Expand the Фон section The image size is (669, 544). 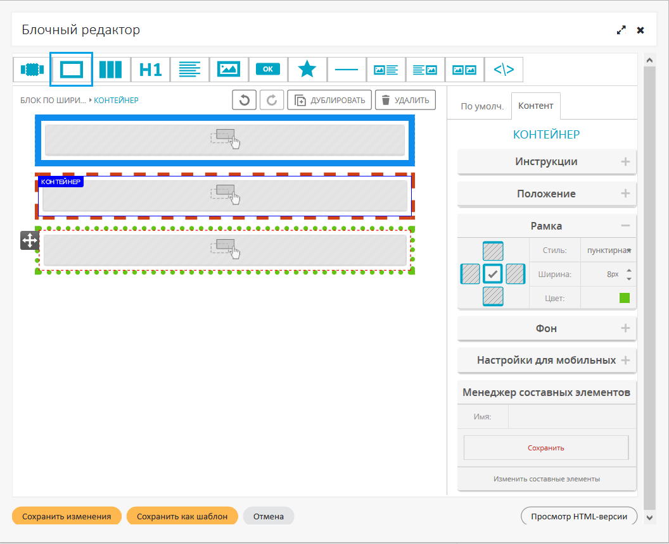546,328
